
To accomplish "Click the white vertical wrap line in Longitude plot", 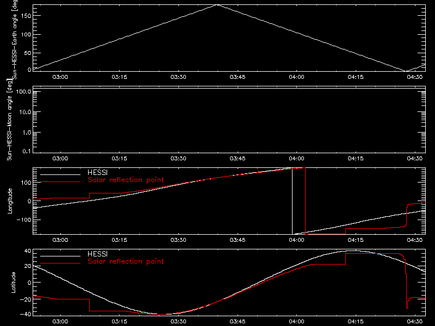I will [292, 201].
